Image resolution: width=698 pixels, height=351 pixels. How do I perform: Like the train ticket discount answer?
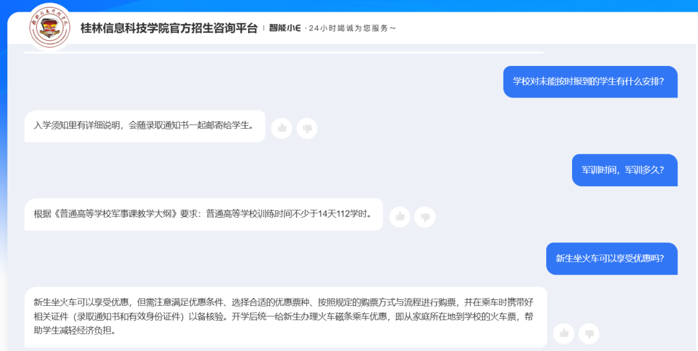pos(564,333)
